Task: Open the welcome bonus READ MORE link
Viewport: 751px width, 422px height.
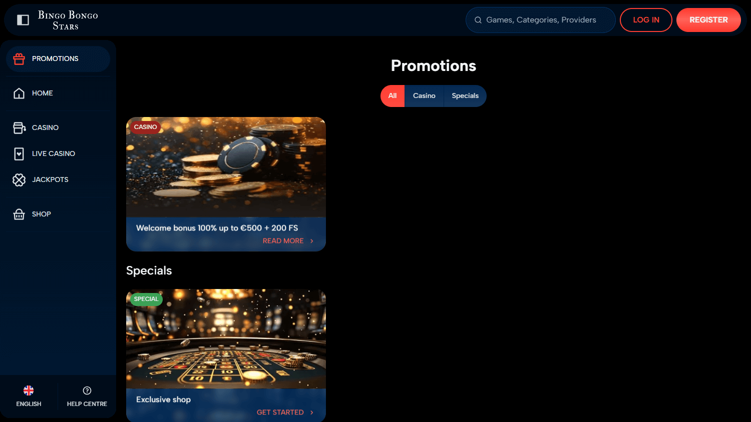Action: (283, 240)
